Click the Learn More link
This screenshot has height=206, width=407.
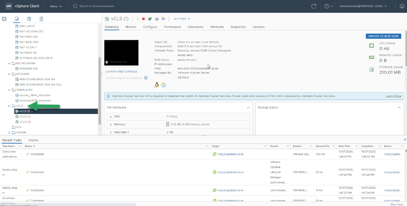(393, 96)
